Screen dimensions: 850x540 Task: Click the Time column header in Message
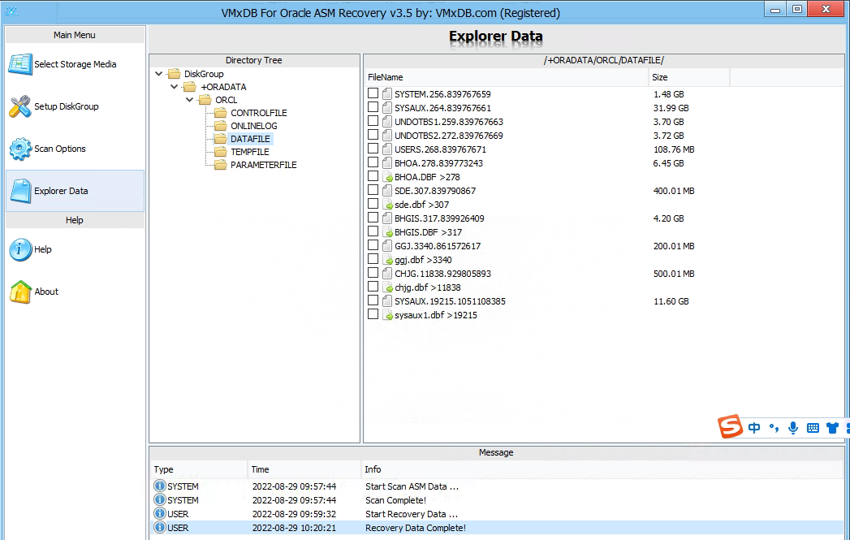(x=304, y=469)
